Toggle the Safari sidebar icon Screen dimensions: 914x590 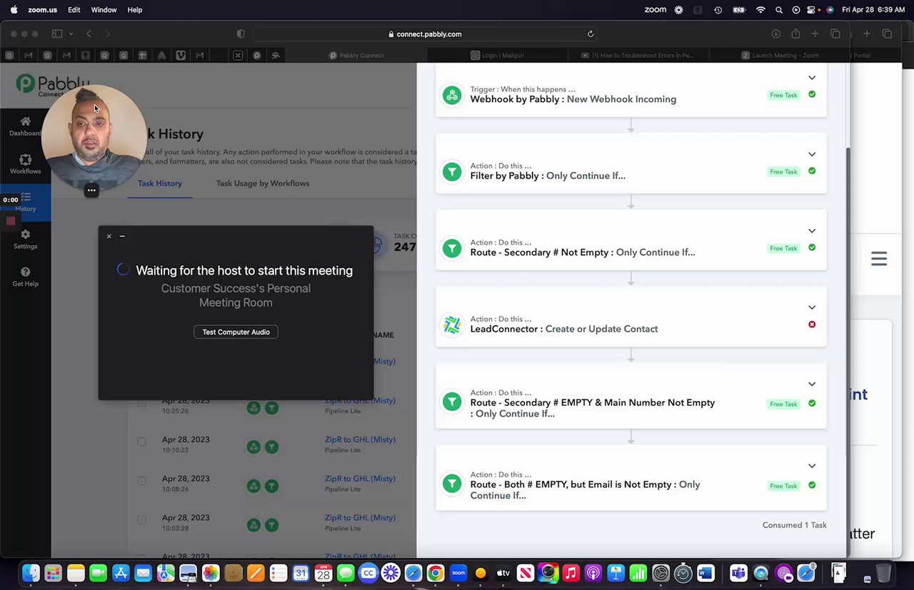[57, 34]
